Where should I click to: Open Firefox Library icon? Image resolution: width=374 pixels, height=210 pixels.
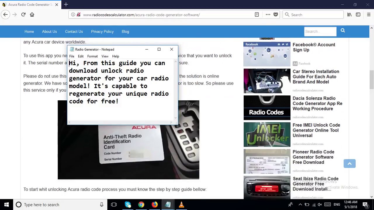(349, 15)
